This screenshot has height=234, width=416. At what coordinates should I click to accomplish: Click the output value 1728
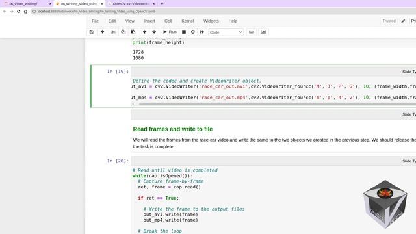tap(138, 52)
